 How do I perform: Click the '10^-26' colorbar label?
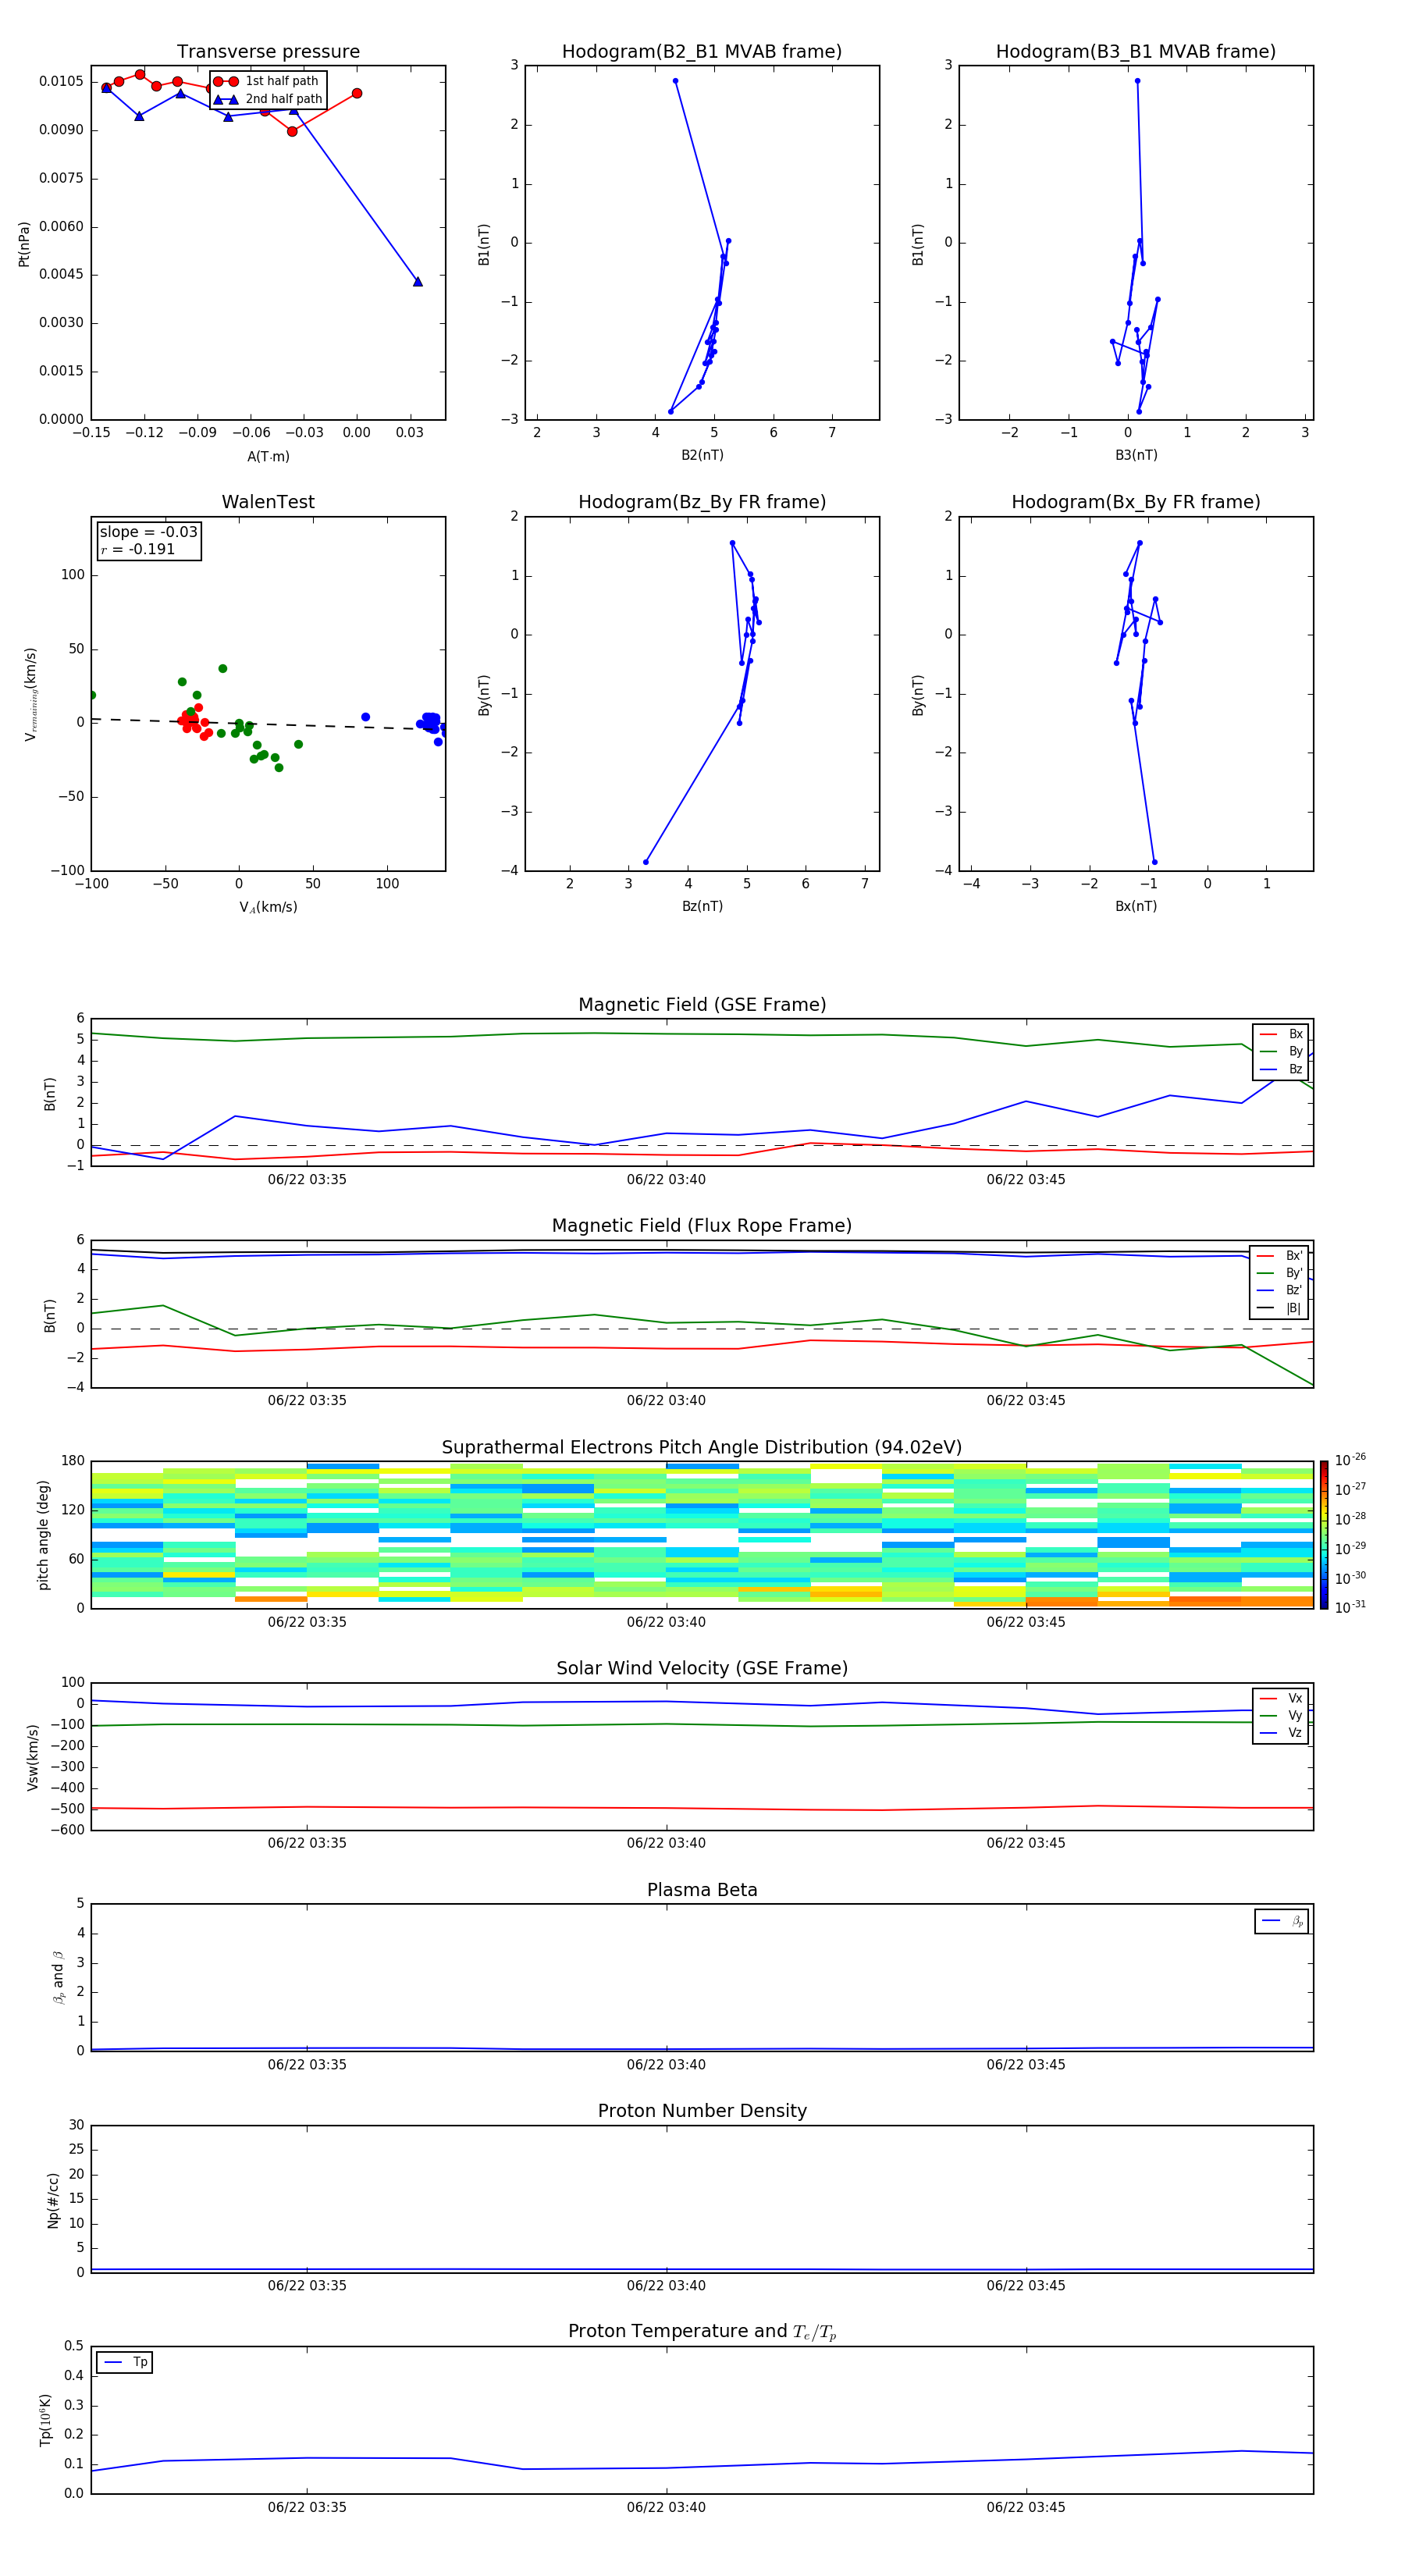coord(1350,1460)
